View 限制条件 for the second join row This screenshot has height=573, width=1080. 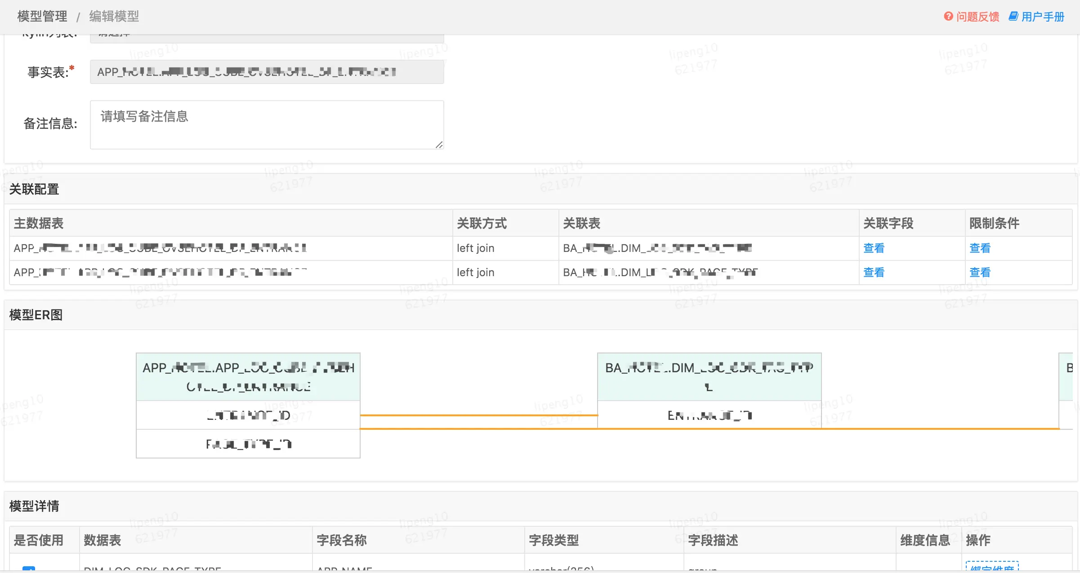coord(980,272)
